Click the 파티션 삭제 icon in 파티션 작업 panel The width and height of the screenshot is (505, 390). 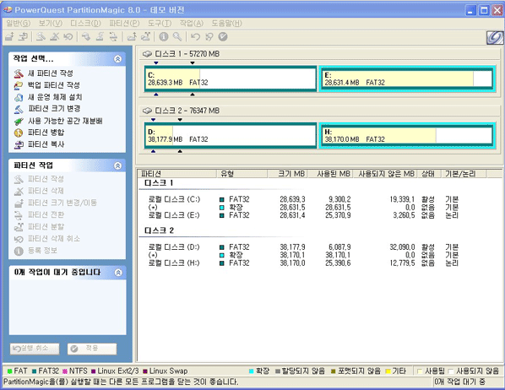[19, 191]
